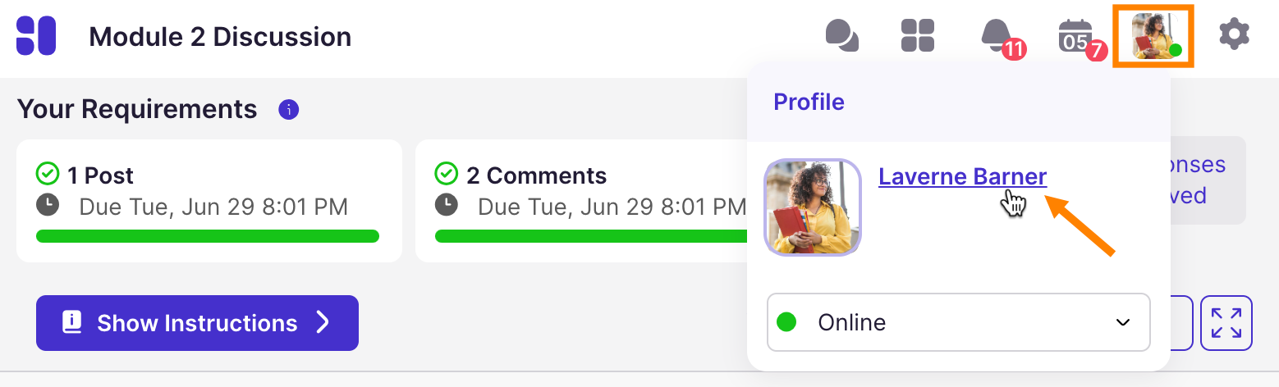This screenshot has height=387, width=1279.
Task: Click the large profile photo in panel
Action: (x=813, y=207)
